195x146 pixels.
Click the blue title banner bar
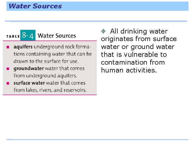click(x=97, y=6)
